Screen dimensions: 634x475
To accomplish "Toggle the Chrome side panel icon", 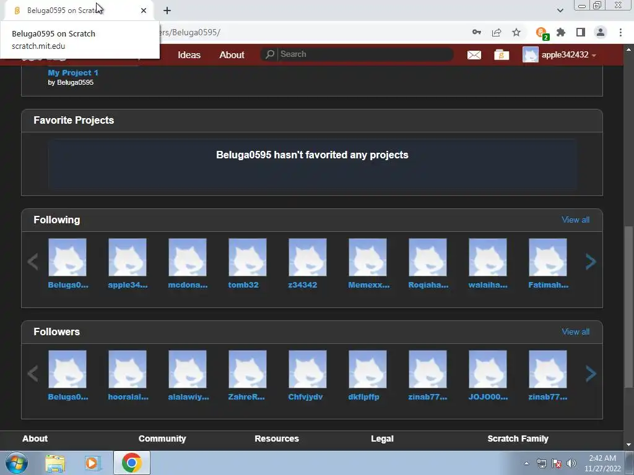I will pos(581,32).
